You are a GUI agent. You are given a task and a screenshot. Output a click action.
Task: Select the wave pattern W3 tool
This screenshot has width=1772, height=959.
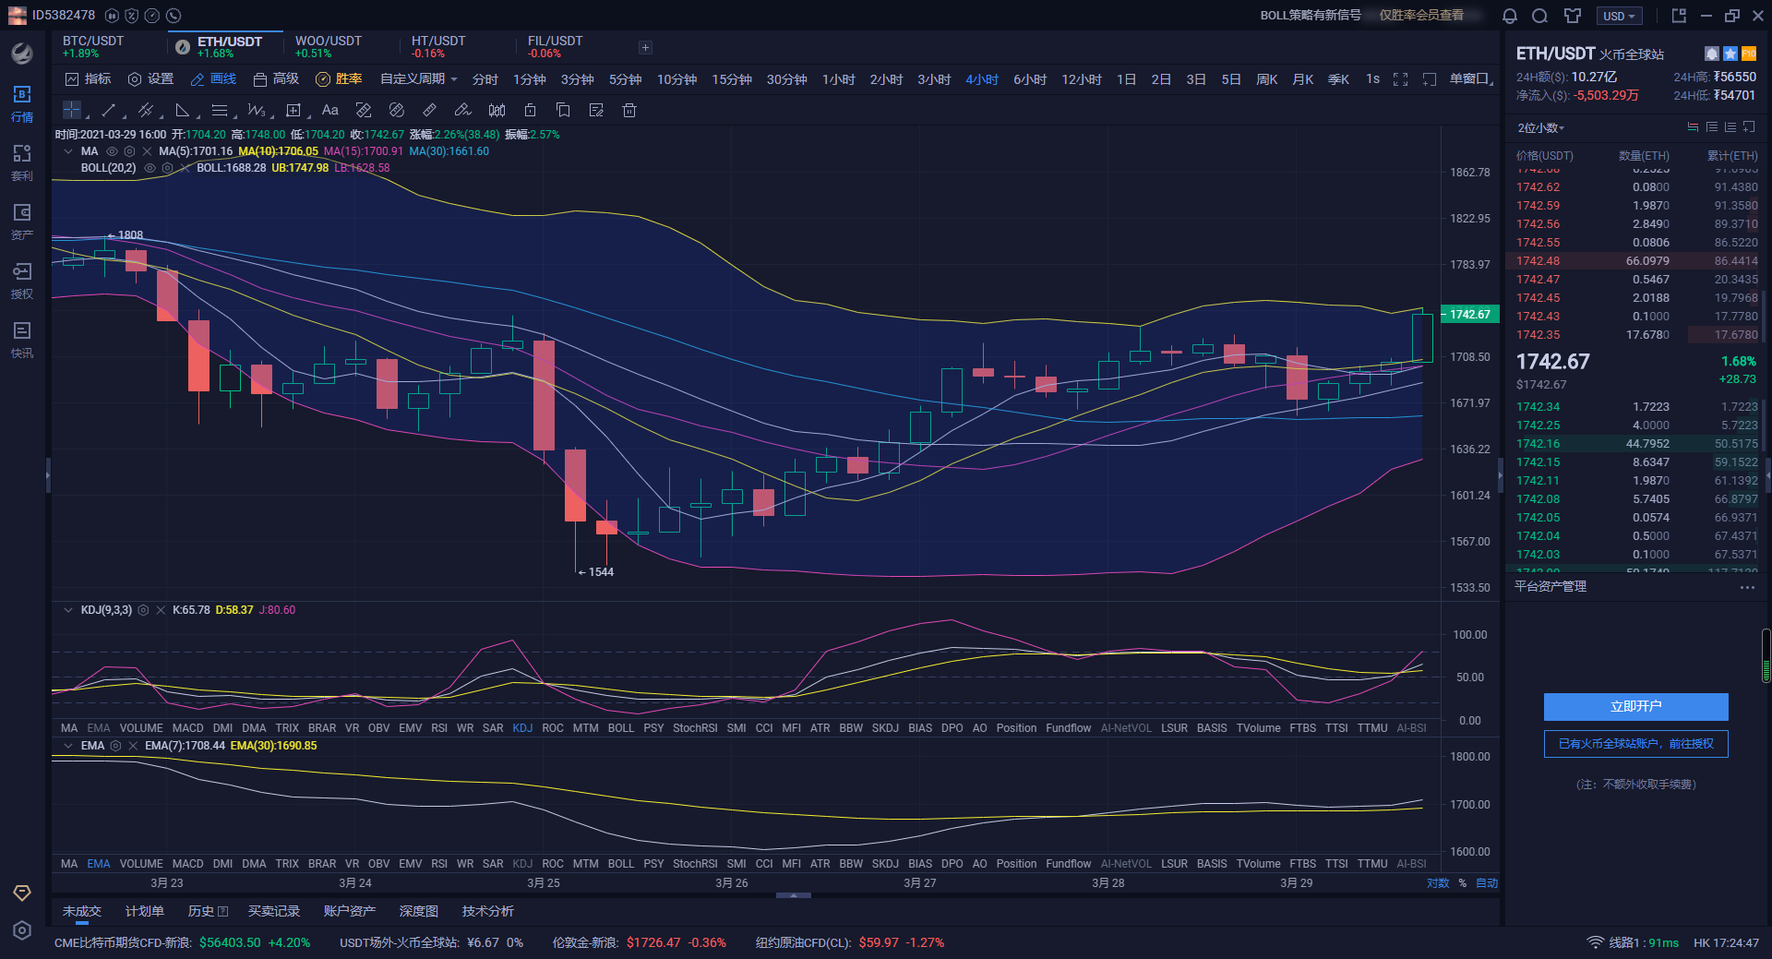point(257,111)
